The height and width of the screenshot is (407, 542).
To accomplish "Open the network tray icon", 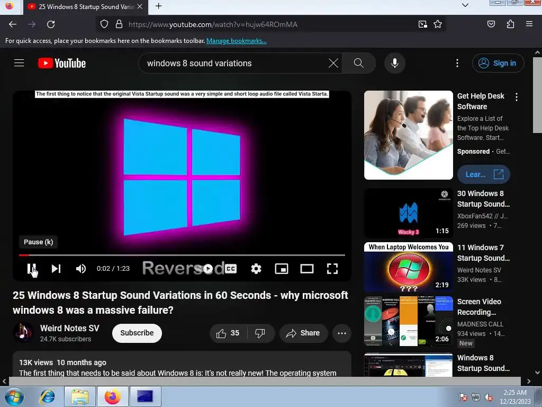I will tap(476, 397).
